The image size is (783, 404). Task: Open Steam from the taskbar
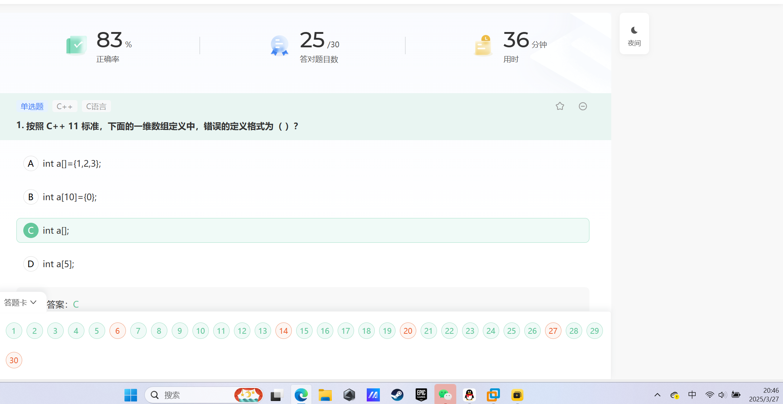click(x=397, y=395)
